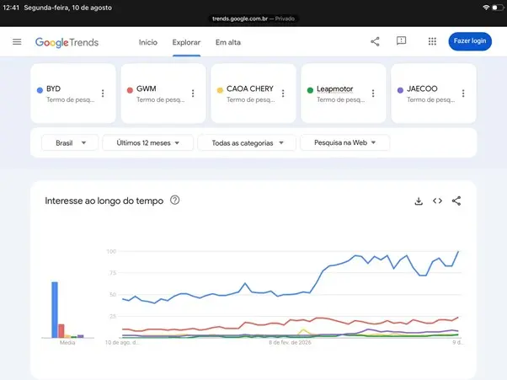
Task: Change the Últimos 12 meses period
Action: point(147,142)
